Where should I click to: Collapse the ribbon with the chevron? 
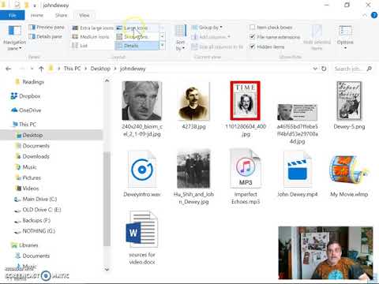(x=365, y=15)
